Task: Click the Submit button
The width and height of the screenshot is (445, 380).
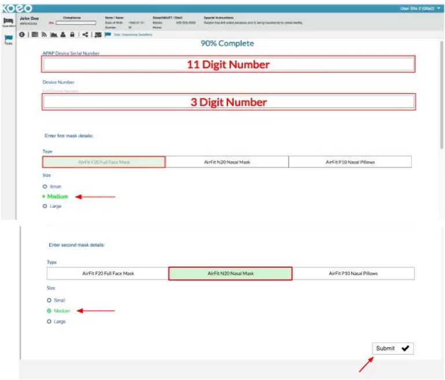Action: [393, 349]
